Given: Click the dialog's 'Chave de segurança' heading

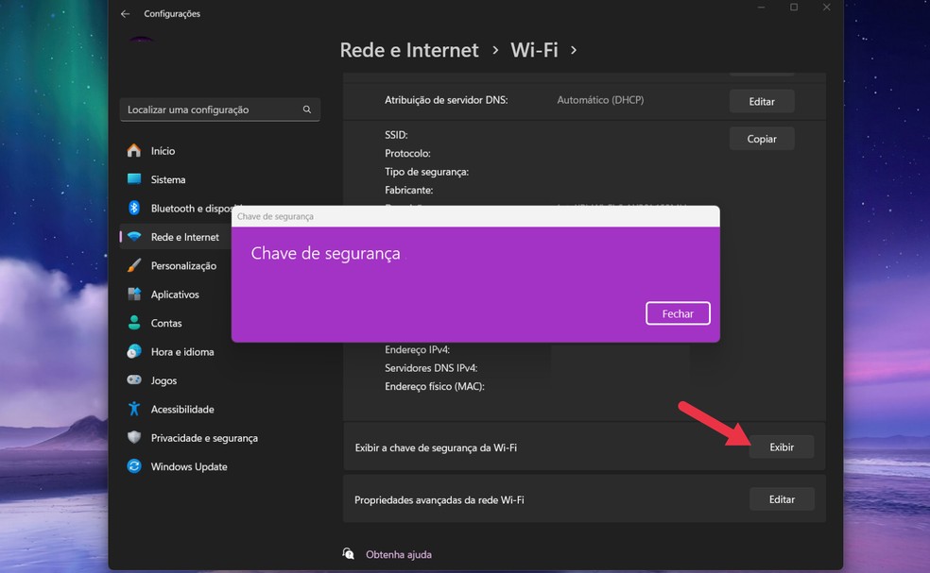Looking at the screenshot, I should 325,253.
